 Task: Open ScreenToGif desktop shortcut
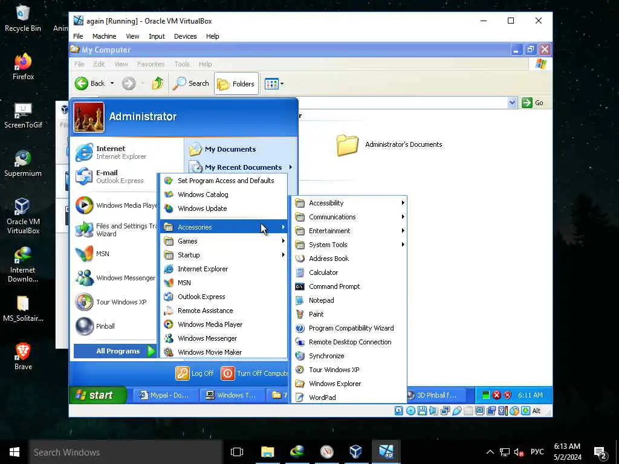pyautogui.click(x=23, y=115)
